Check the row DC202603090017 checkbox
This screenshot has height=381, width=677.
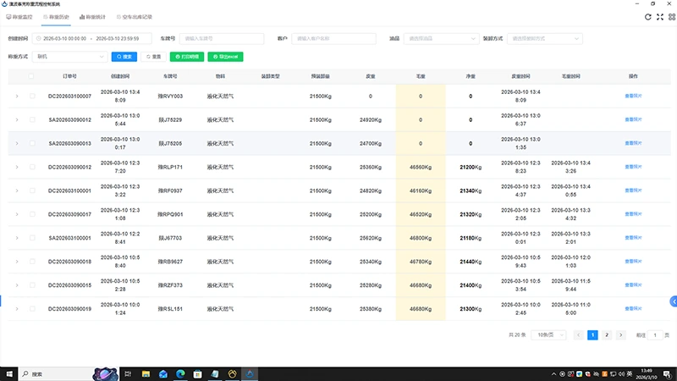click(x=32, y=214)
